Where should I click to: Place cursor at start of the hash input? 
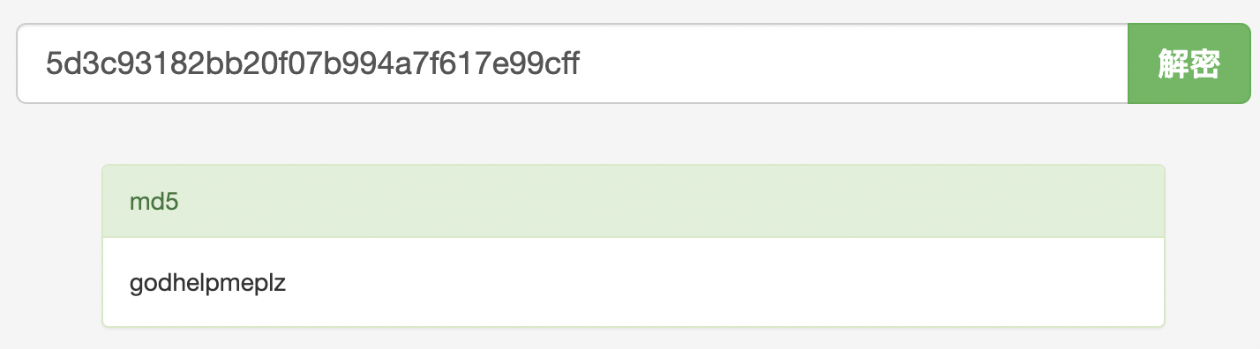(46, 64)
